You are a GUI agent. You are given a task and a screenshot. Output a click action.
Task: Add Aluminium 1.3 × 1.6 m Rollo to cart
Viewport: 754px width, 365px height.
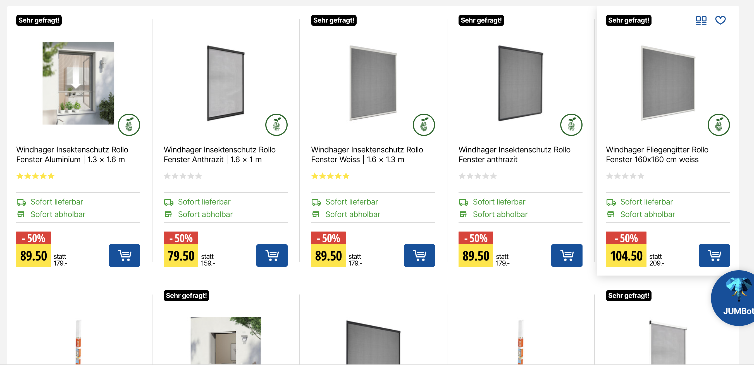(x=124, y=256)
